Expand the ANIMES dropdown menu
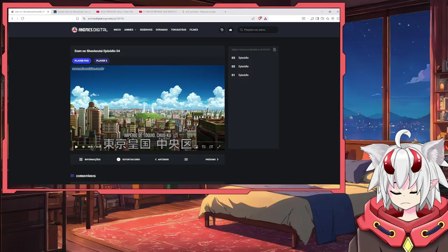Screen dimensions: 448x252 [x=130, y=30]
